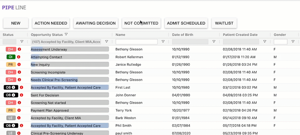Click into the Name filter text field
Viewport: 300px width, 135px height.
tap(137, 41)
